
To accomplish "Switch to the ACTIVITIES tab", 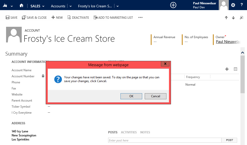I will point(129,132).
